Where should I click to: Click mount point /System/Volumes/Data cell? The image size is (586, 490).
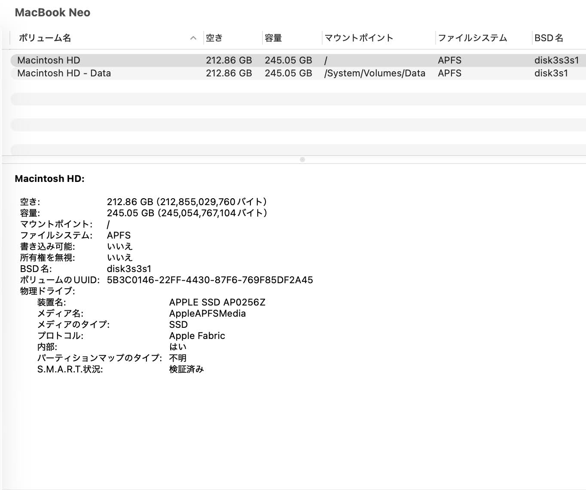[x=375, y=73]
